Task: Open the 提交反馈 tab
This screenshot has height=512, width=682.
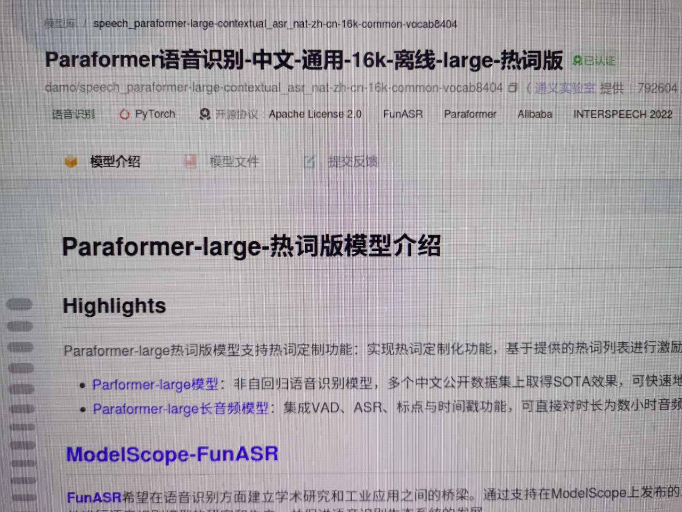Action: tap(353, 162)
